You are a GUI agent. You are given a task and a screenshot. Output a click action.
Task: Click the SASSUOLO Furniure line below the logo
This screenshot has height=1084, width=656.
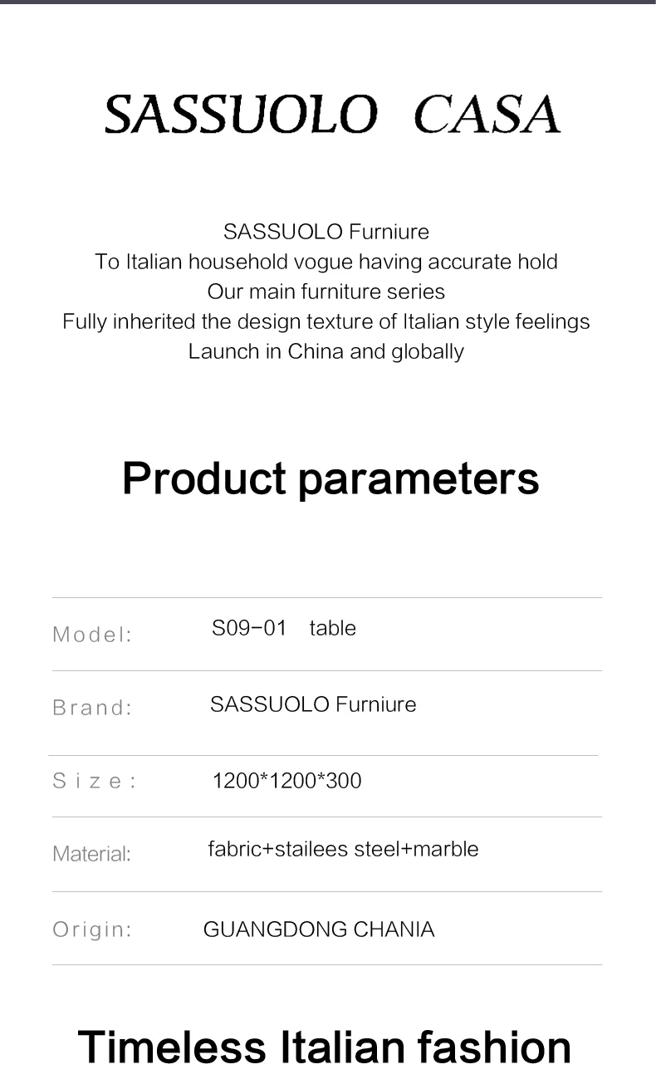tap(326, 231)
